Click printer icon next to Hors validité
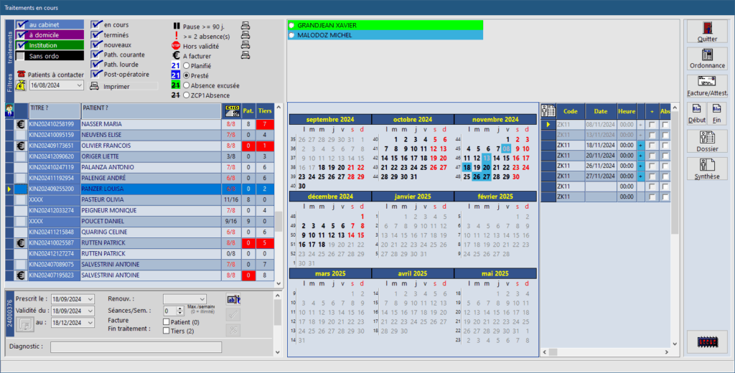Image resolution: width=735 pixels, height=373 pixels. click(x=245, y=47)
